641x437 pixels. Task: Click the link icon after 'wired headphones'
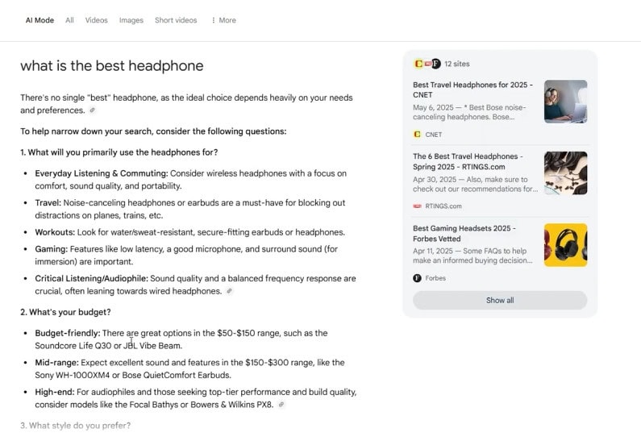230,291
